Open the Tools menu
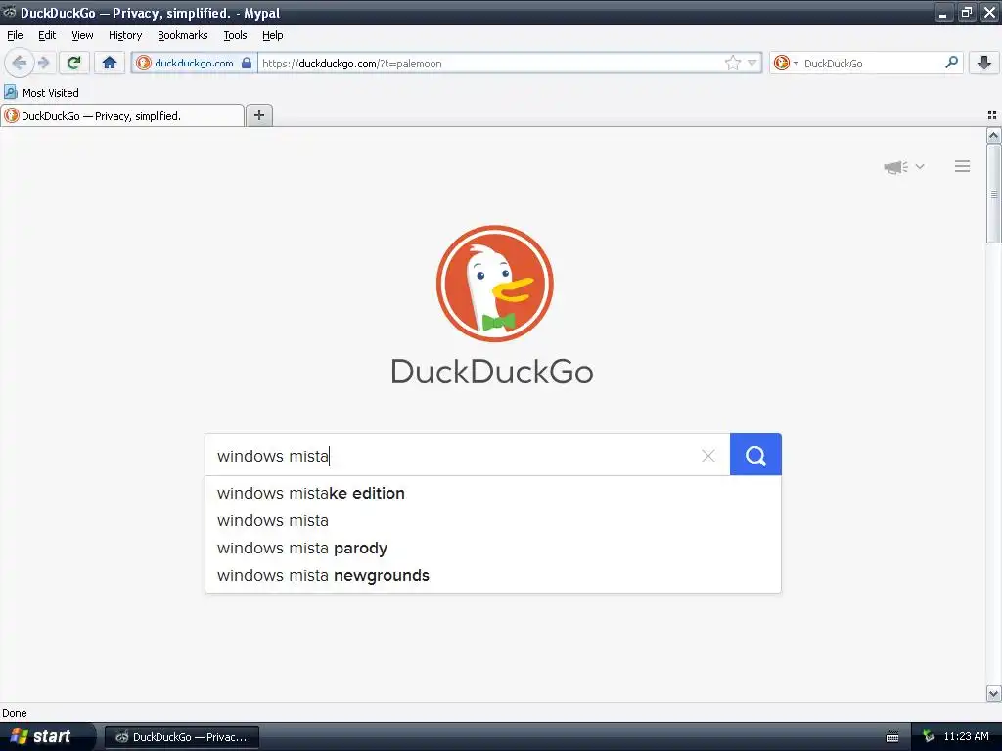Viewport: 1002px width, 751px height. [235, 35]
